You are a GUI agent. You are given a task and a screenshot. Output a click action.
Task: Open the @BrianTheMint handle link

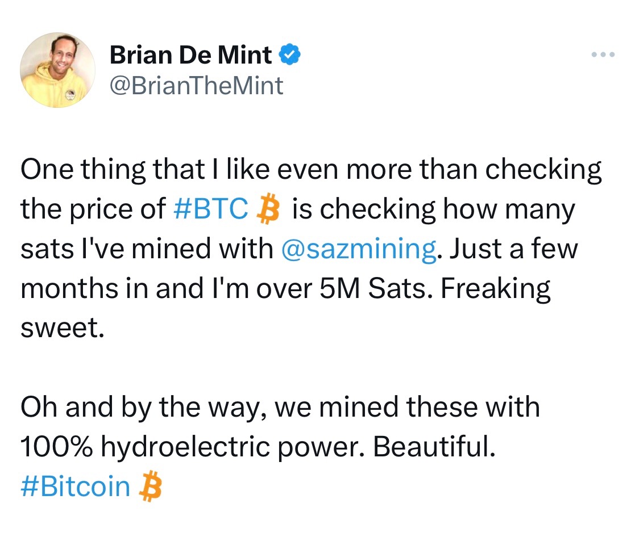coord(196,86)
